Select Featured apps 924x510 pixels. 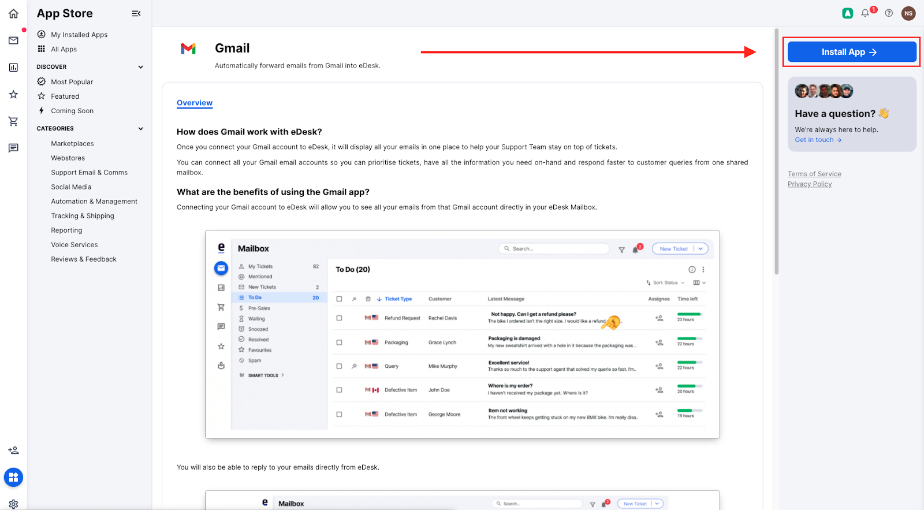[65, 96]
